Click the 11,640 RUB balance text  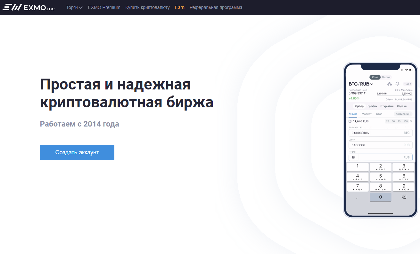[361, 121]
